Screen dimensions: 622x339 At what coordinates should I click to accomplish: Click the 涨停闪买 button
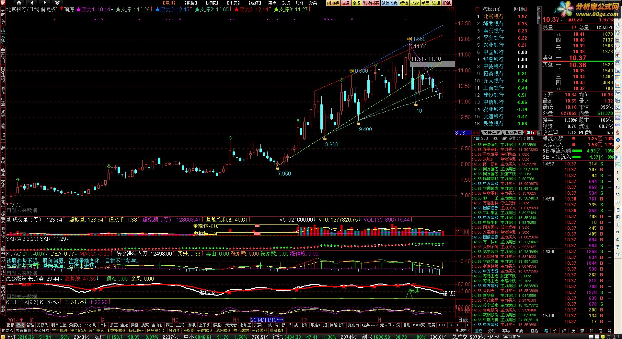(371, 3)
